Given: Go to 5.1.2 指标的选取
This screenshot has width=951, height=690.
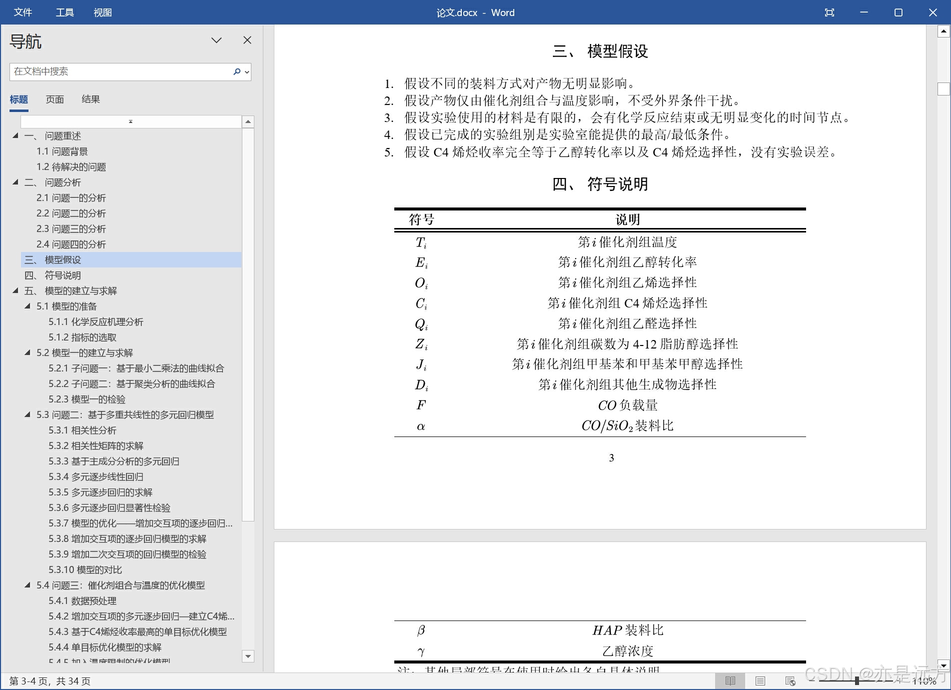Looking at the screenshot, I should (82, 337).
